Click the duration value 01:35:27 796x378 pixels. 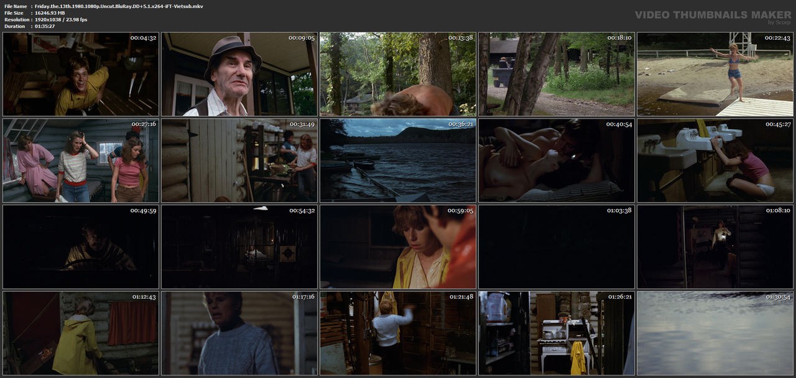tap(45, 27)
